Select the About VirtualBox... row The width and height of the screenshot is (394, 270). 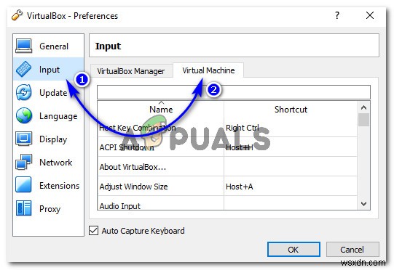click(x=227, y=166)
